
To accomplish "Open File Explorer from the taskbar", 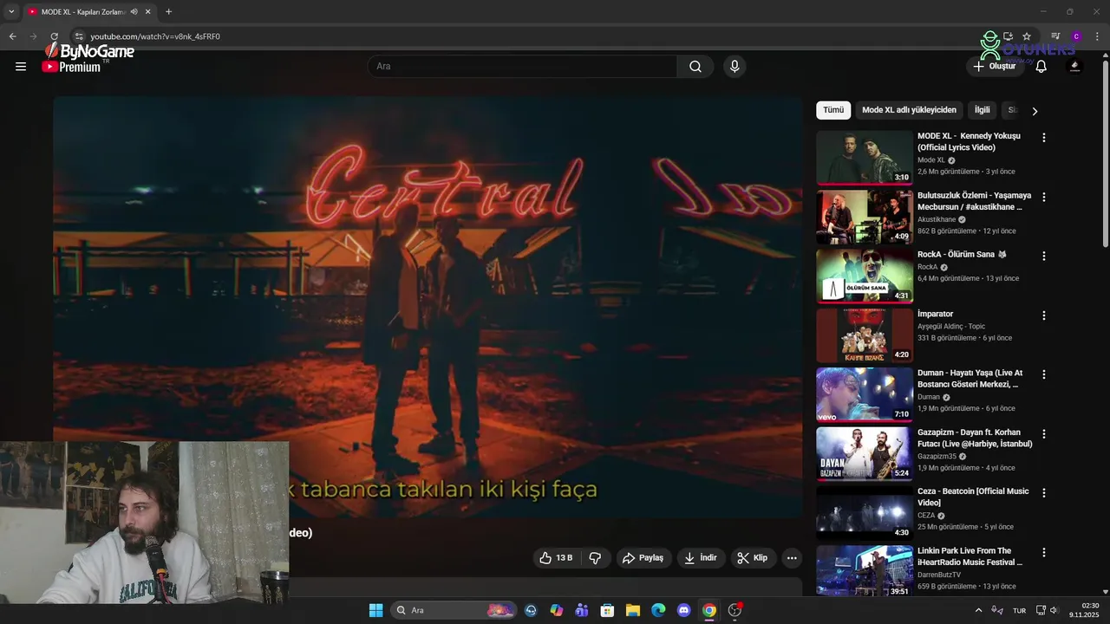I will [x=633, y=610].
